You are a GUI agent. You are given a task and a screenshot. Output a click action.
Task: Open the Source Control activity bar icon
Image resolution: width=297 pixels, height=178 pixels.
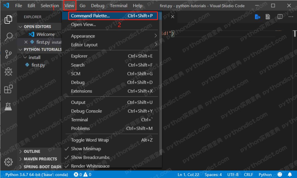(x=8, y=54)
